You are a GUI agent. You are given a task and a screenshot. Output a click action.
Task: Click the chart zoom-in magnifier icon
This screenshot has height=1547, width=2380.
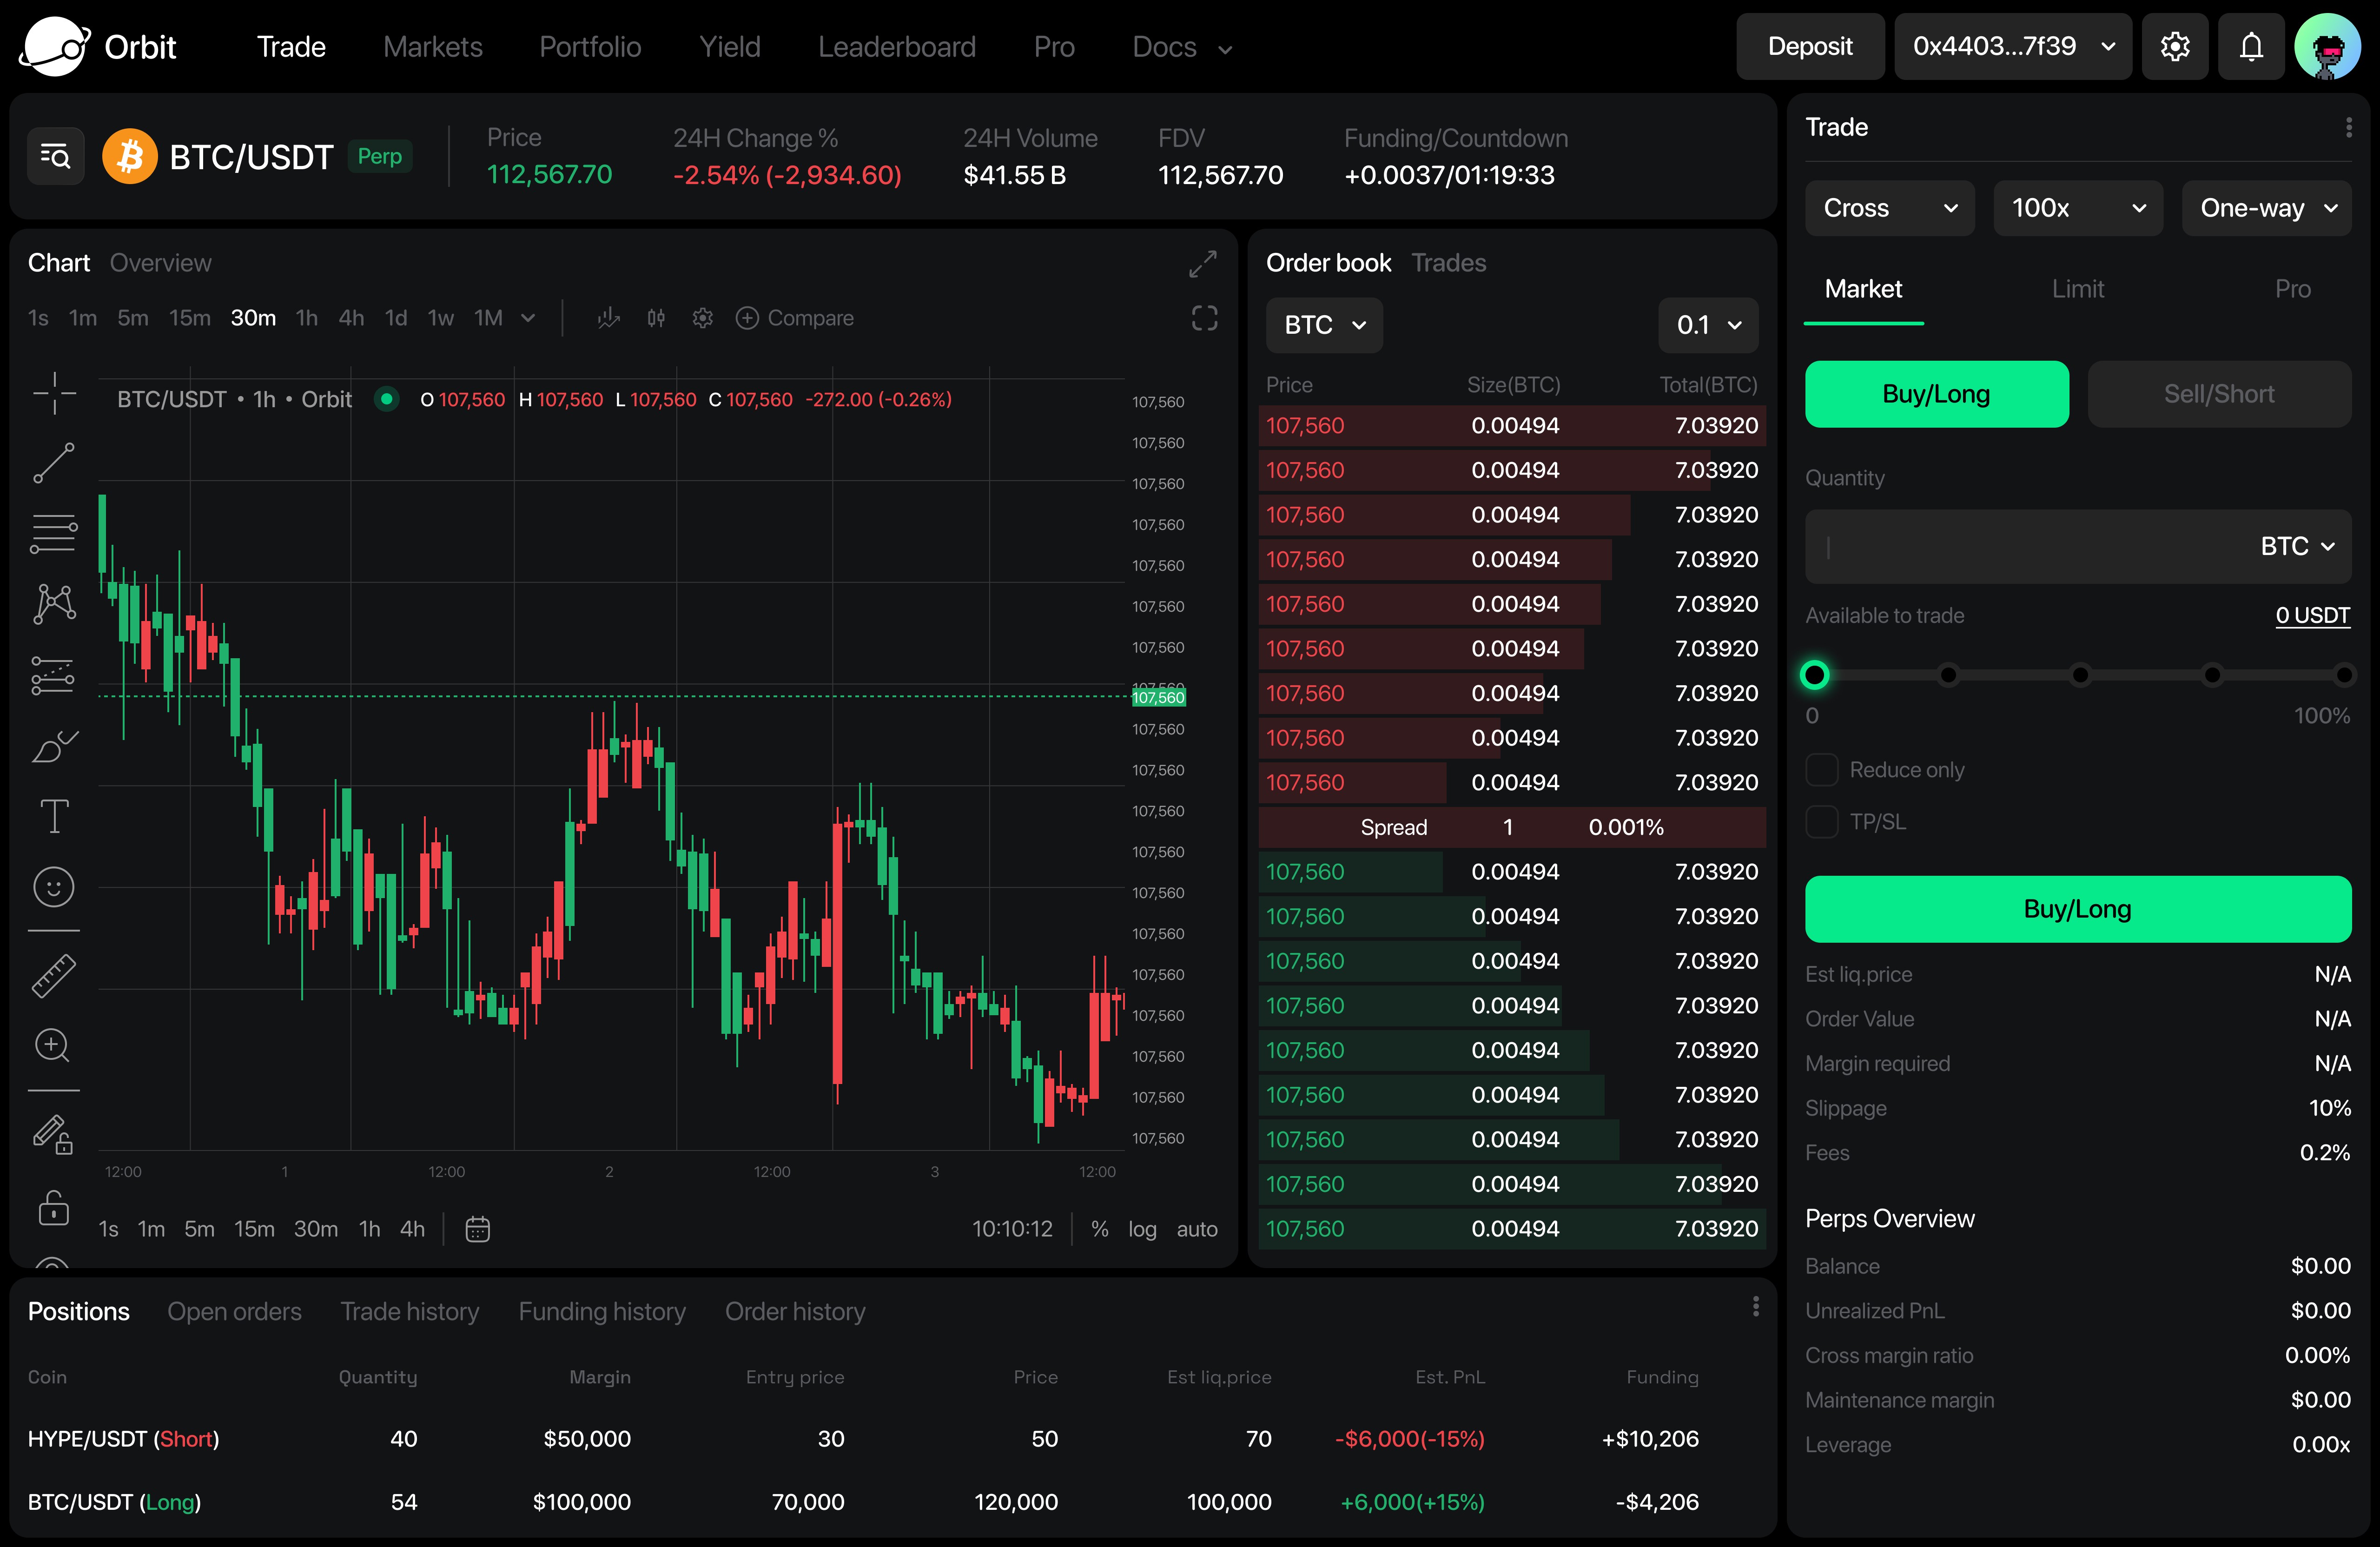click(x=52, y=1045)
